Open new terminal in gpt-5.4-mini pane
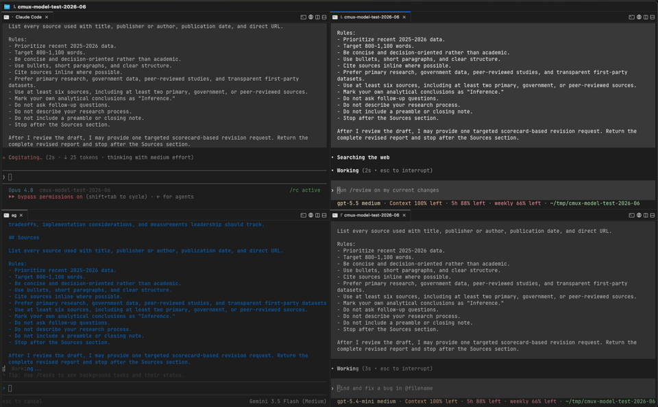The image size is (658, 407). 631,215
